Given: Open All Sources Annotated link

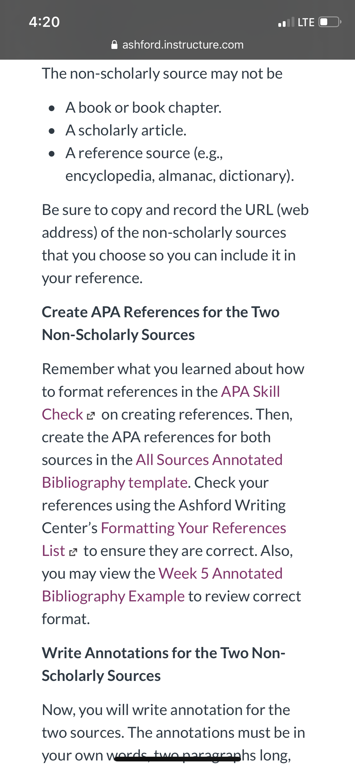Looking at the screenshot, I should [209, 460].
